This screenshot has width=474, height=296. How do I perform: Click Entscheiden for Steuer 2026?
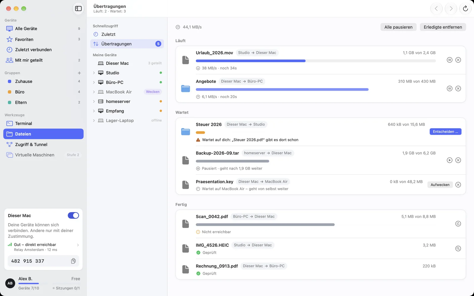click(x=446, y=132)
